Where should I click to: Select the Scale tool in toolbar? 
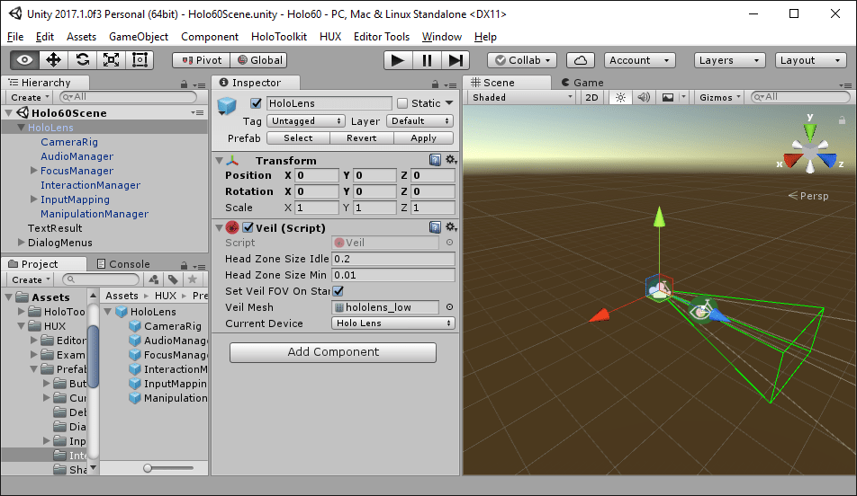pos(111,60)
